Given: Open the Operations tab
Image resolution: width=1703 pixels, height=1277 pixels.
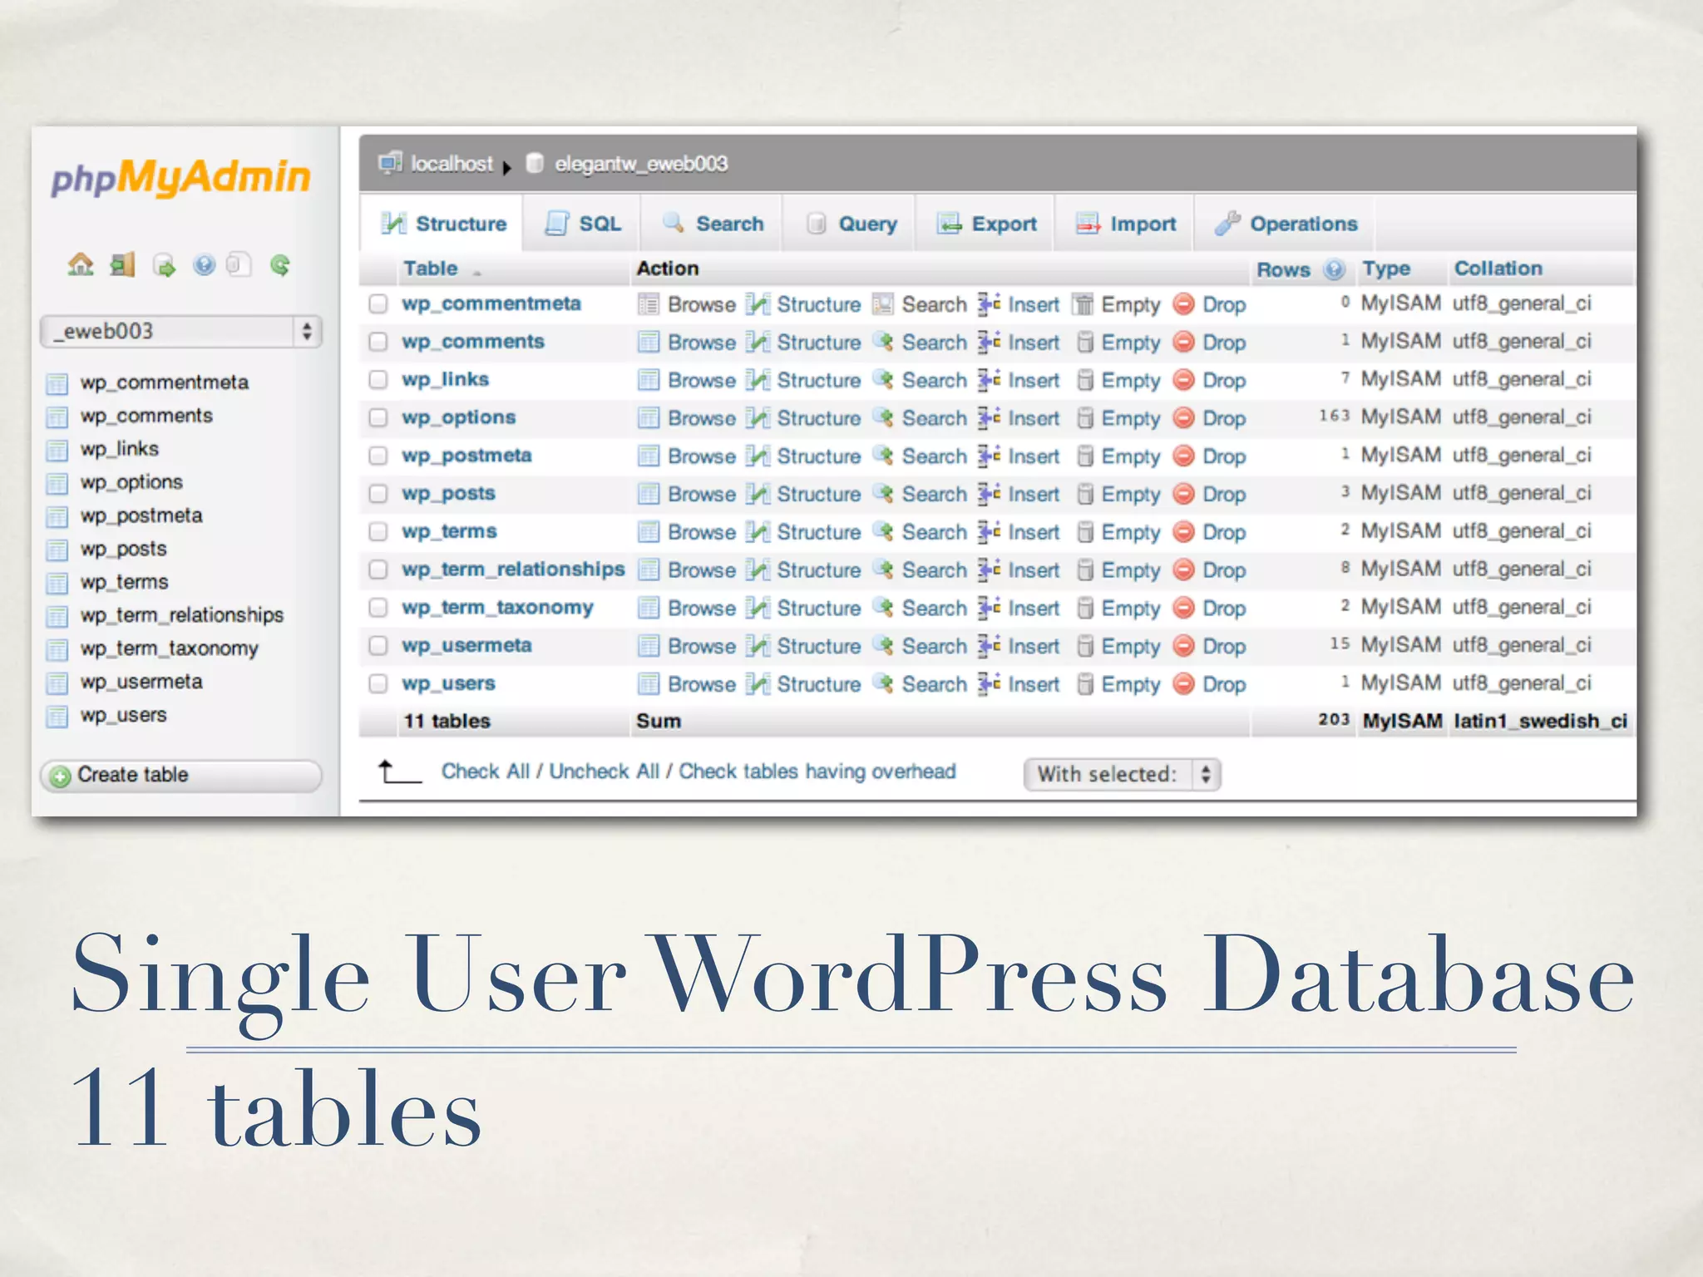Looking at the screenshot, I should (1286, 224).
